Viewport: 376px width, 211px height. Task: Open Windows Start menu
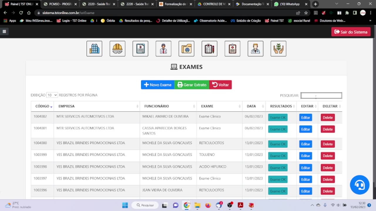pyautogui.click(x=125, y=205)
